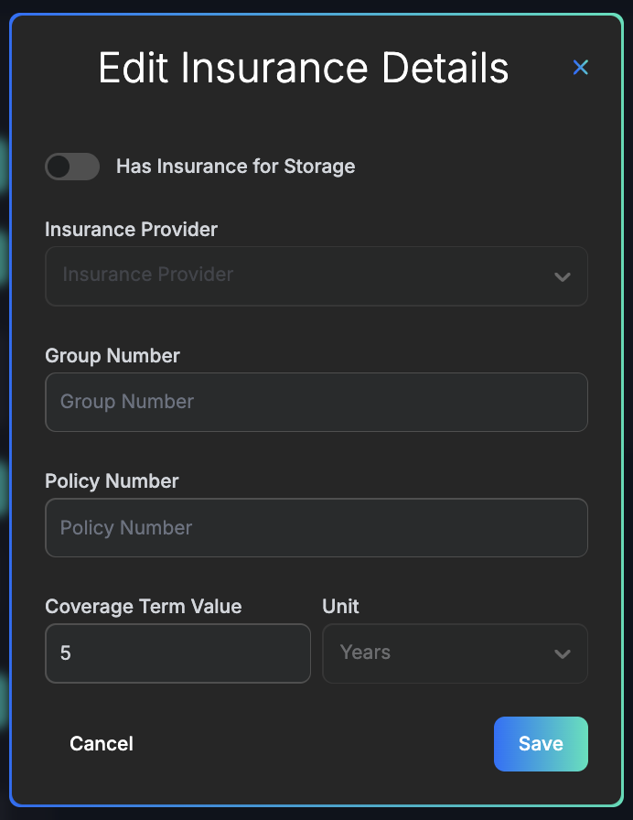Viewport: 633px width, 820px height.
Task: Enable the Has Insurance for Storage toggle
Action: tap(72, 166)
